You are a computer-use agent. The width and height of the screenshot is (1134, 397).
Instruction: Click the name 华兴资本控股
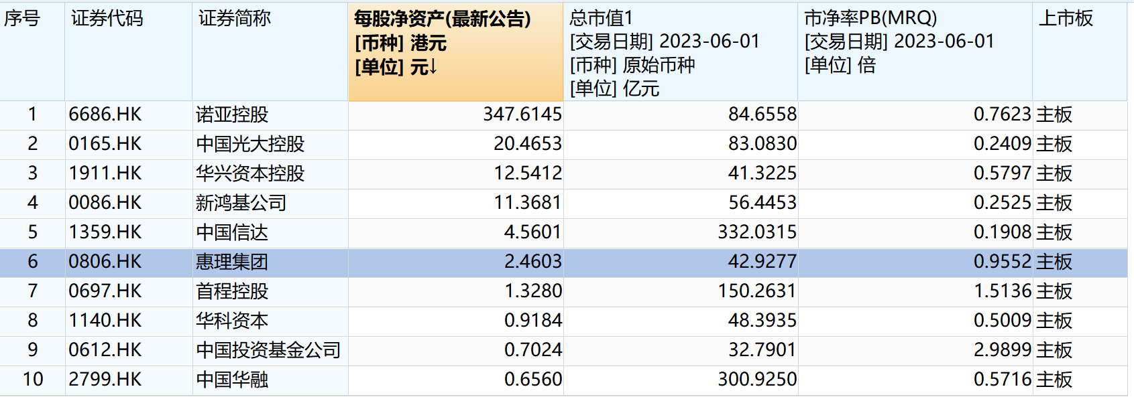point(250,173)
